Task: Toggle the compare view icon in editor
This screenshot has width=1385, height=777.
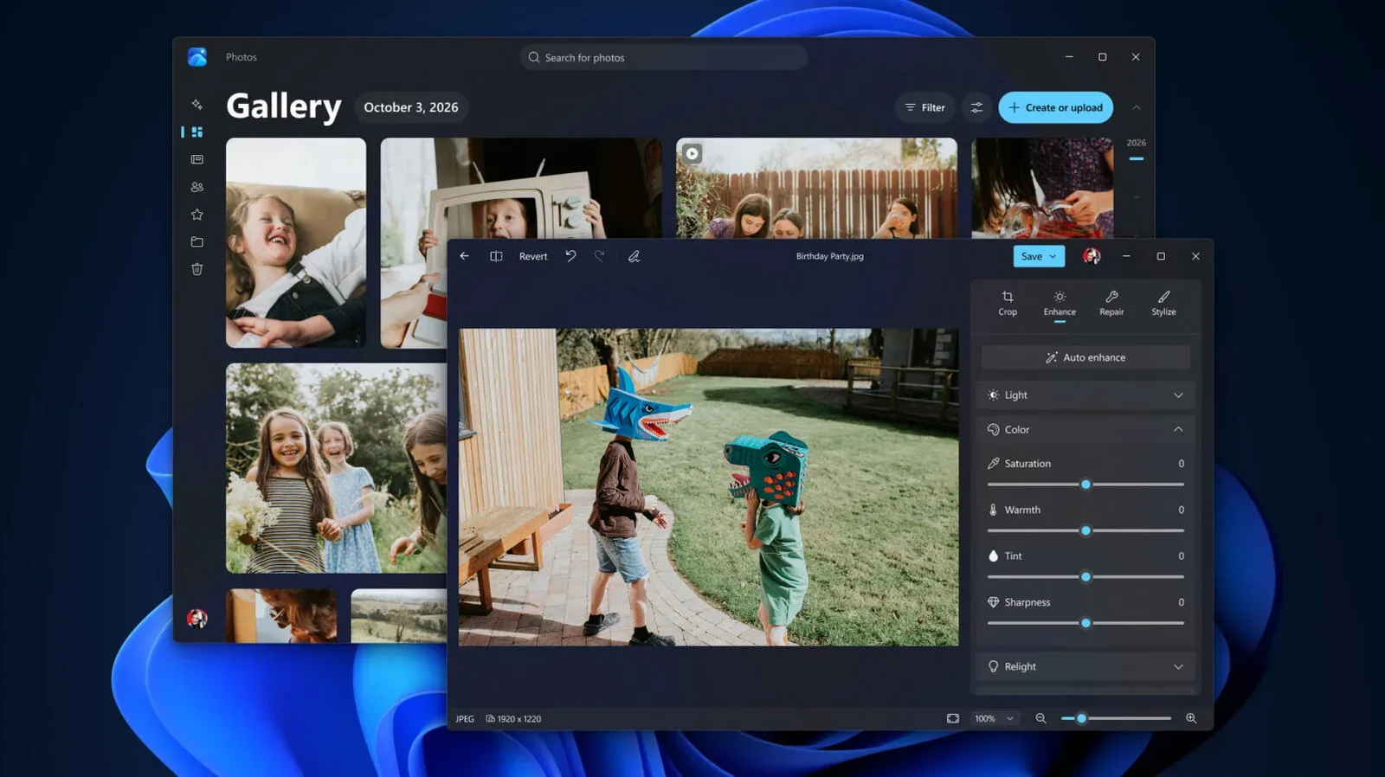Action: point(496,256)
